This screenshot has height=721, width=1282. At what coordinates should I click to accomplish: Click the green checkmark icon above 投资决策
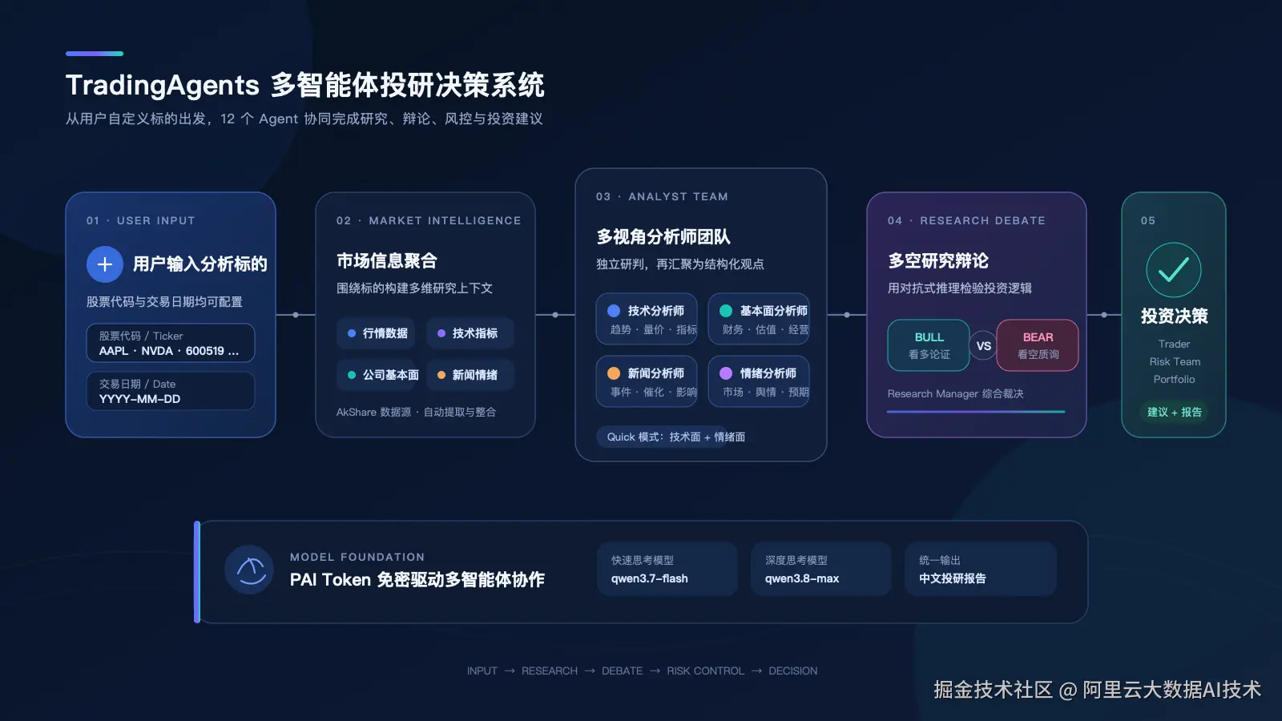point(1174,270)
